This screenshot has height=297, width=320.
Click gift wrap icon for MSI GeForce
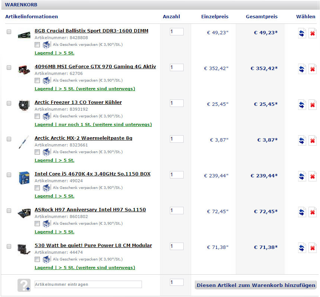tap(46, 80)
